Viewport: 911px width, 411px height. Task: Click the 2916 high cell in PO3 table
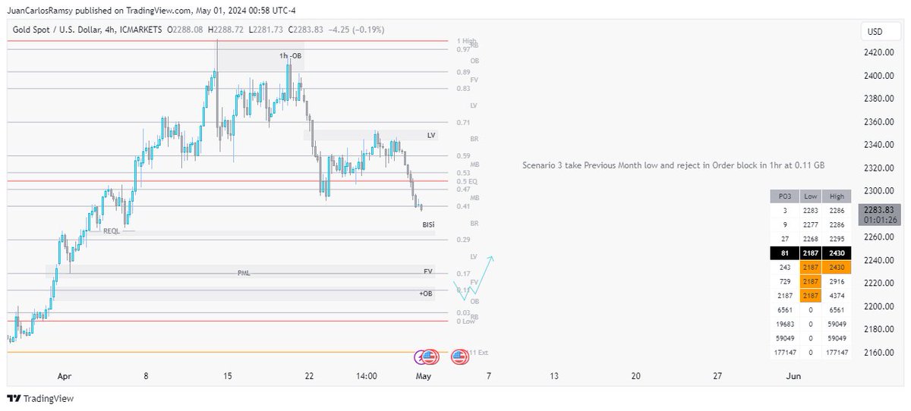pos(837,281)
